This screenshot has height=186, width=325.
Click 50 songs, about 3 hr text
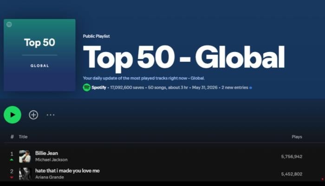pos(168,87)
